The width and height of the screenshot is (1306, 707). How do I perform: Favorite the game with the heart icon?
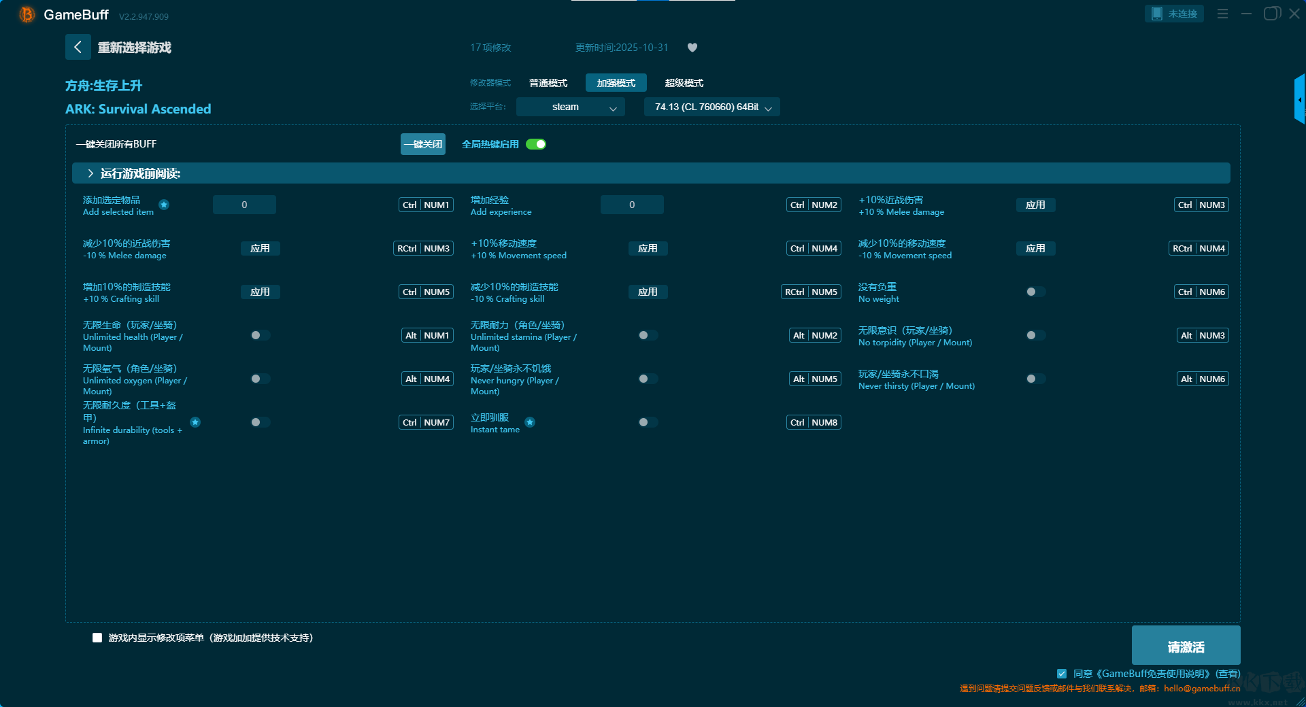click(x=692, y=48)
